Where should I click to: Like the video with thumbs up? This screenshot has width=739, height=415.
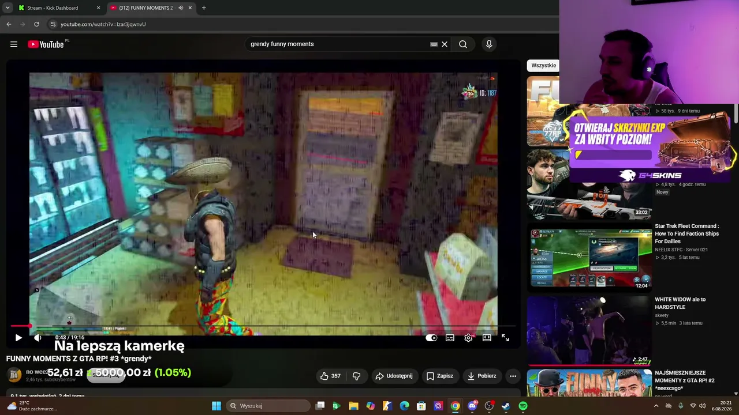click(x=330, y=376)
